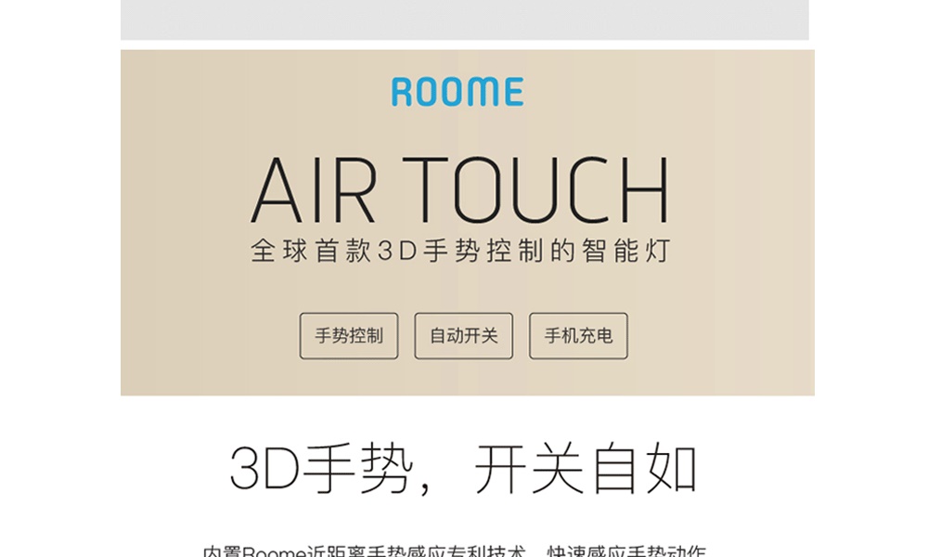
Task: Click the 快速感应手势动作 description text
Action: point(626,551)
